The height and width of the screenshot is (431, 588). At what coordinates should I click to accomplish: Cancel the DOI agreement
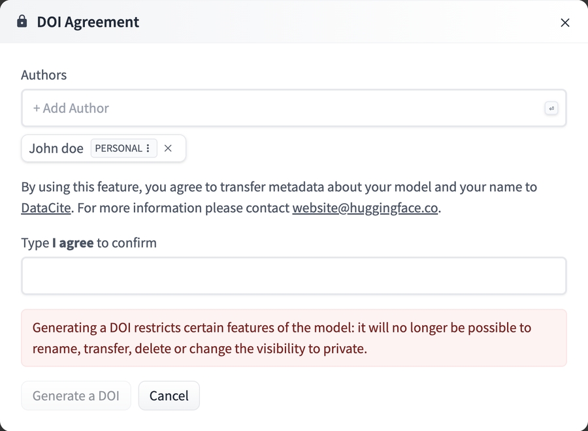point(169,396)
